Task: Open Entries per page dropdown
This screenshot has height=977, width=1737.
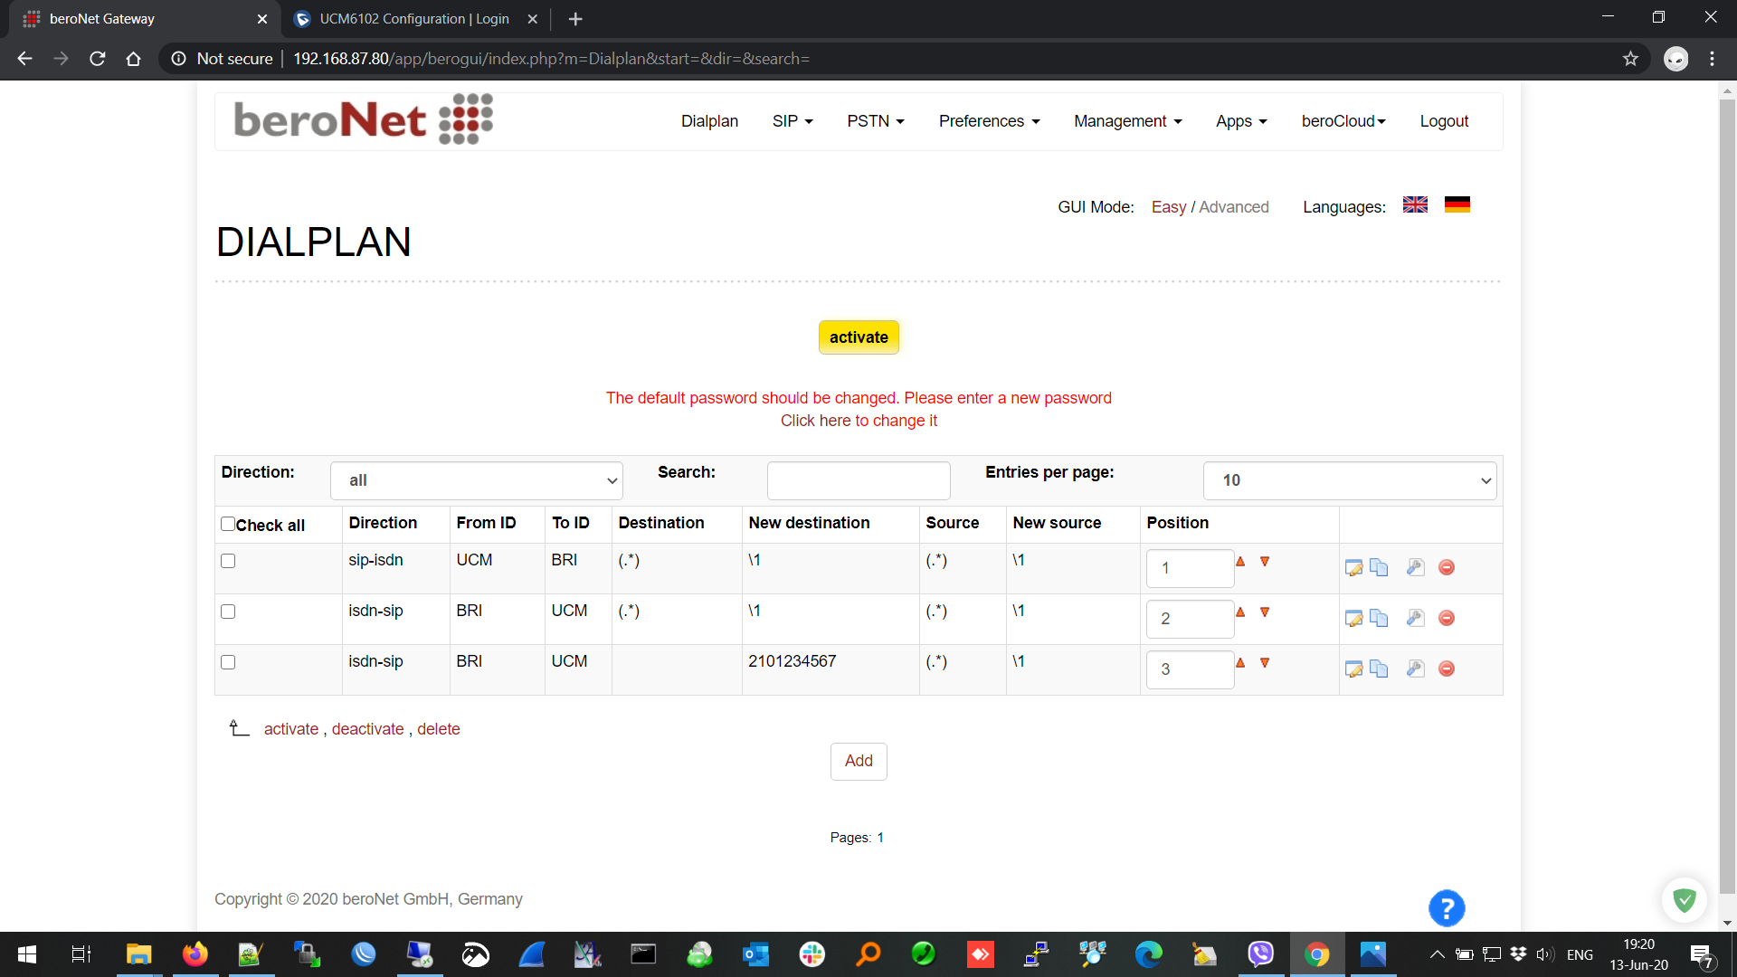Action: [x=1349, y=480]
